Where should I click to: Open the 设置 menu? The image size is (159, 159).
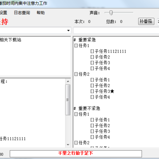tap(3, 13)
